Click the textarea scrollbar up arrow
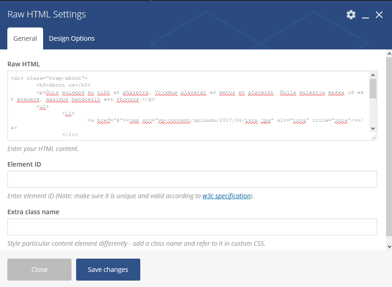This screenshot has height=287, width=392. tap(373, 75)
